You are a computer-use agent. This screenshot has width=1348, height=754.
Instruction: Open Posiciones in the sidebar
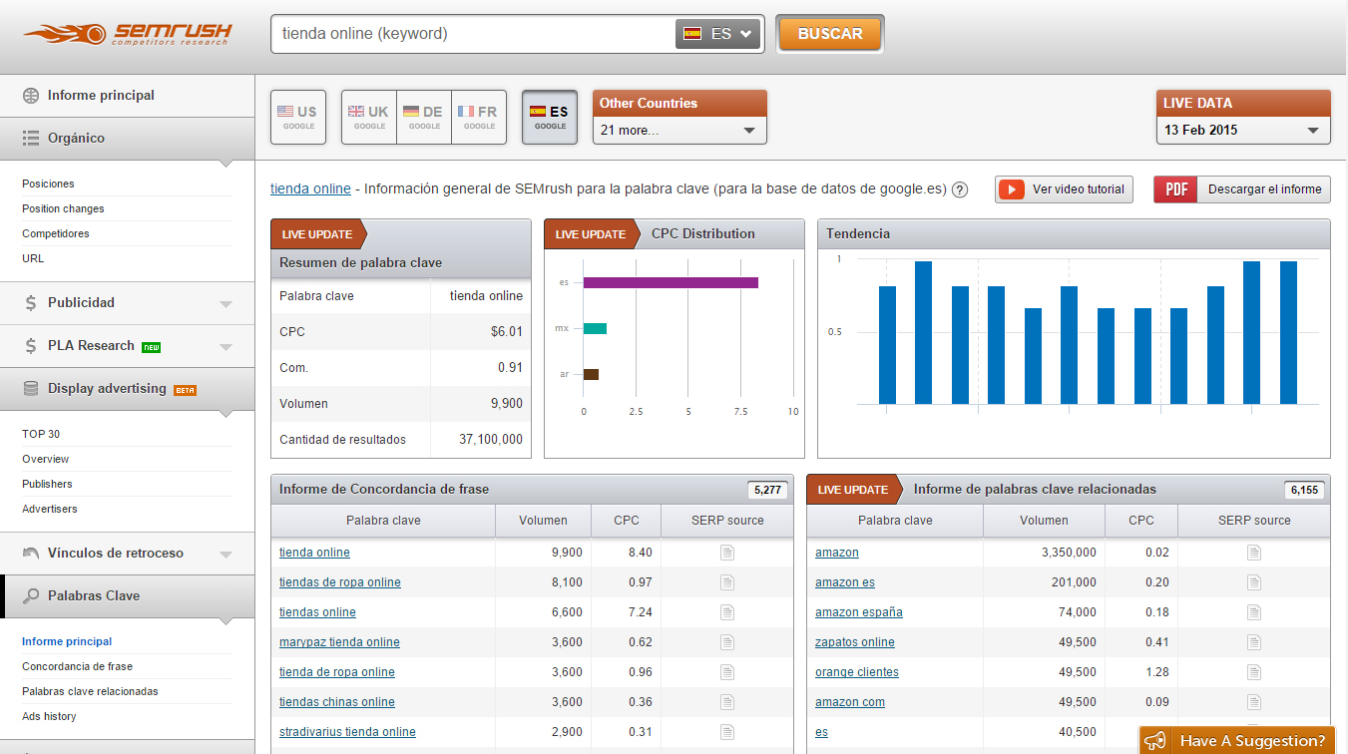tap(48, 184)
